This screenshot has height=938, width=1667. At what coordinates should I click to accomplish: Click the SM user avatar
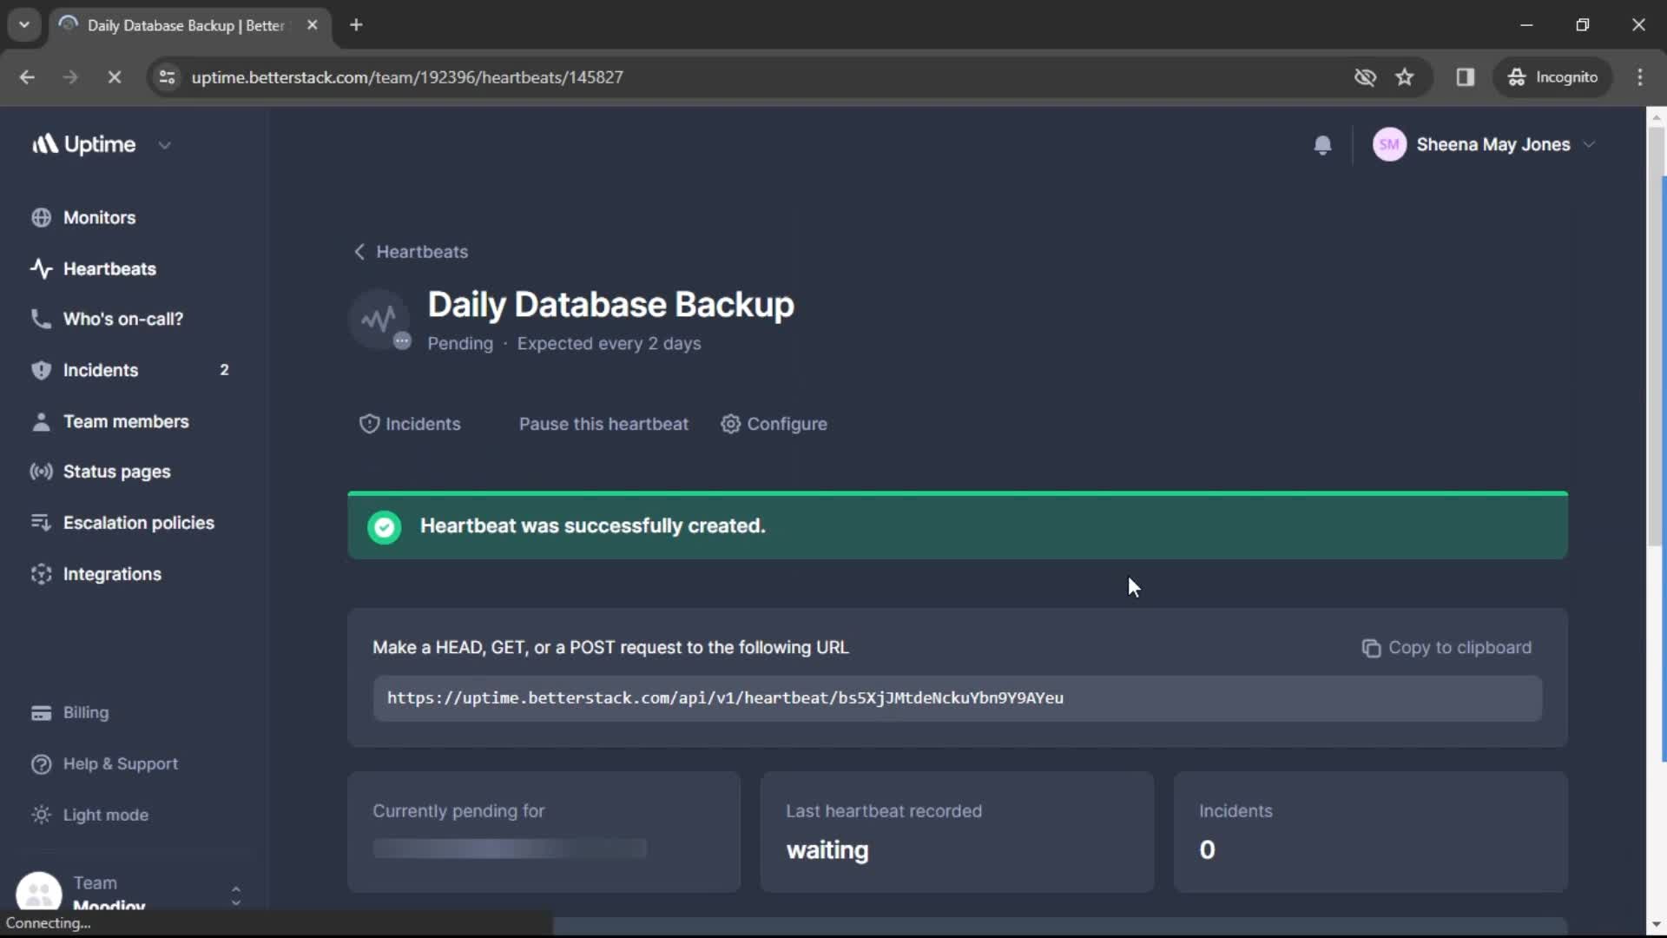[x=1389, y=145]
